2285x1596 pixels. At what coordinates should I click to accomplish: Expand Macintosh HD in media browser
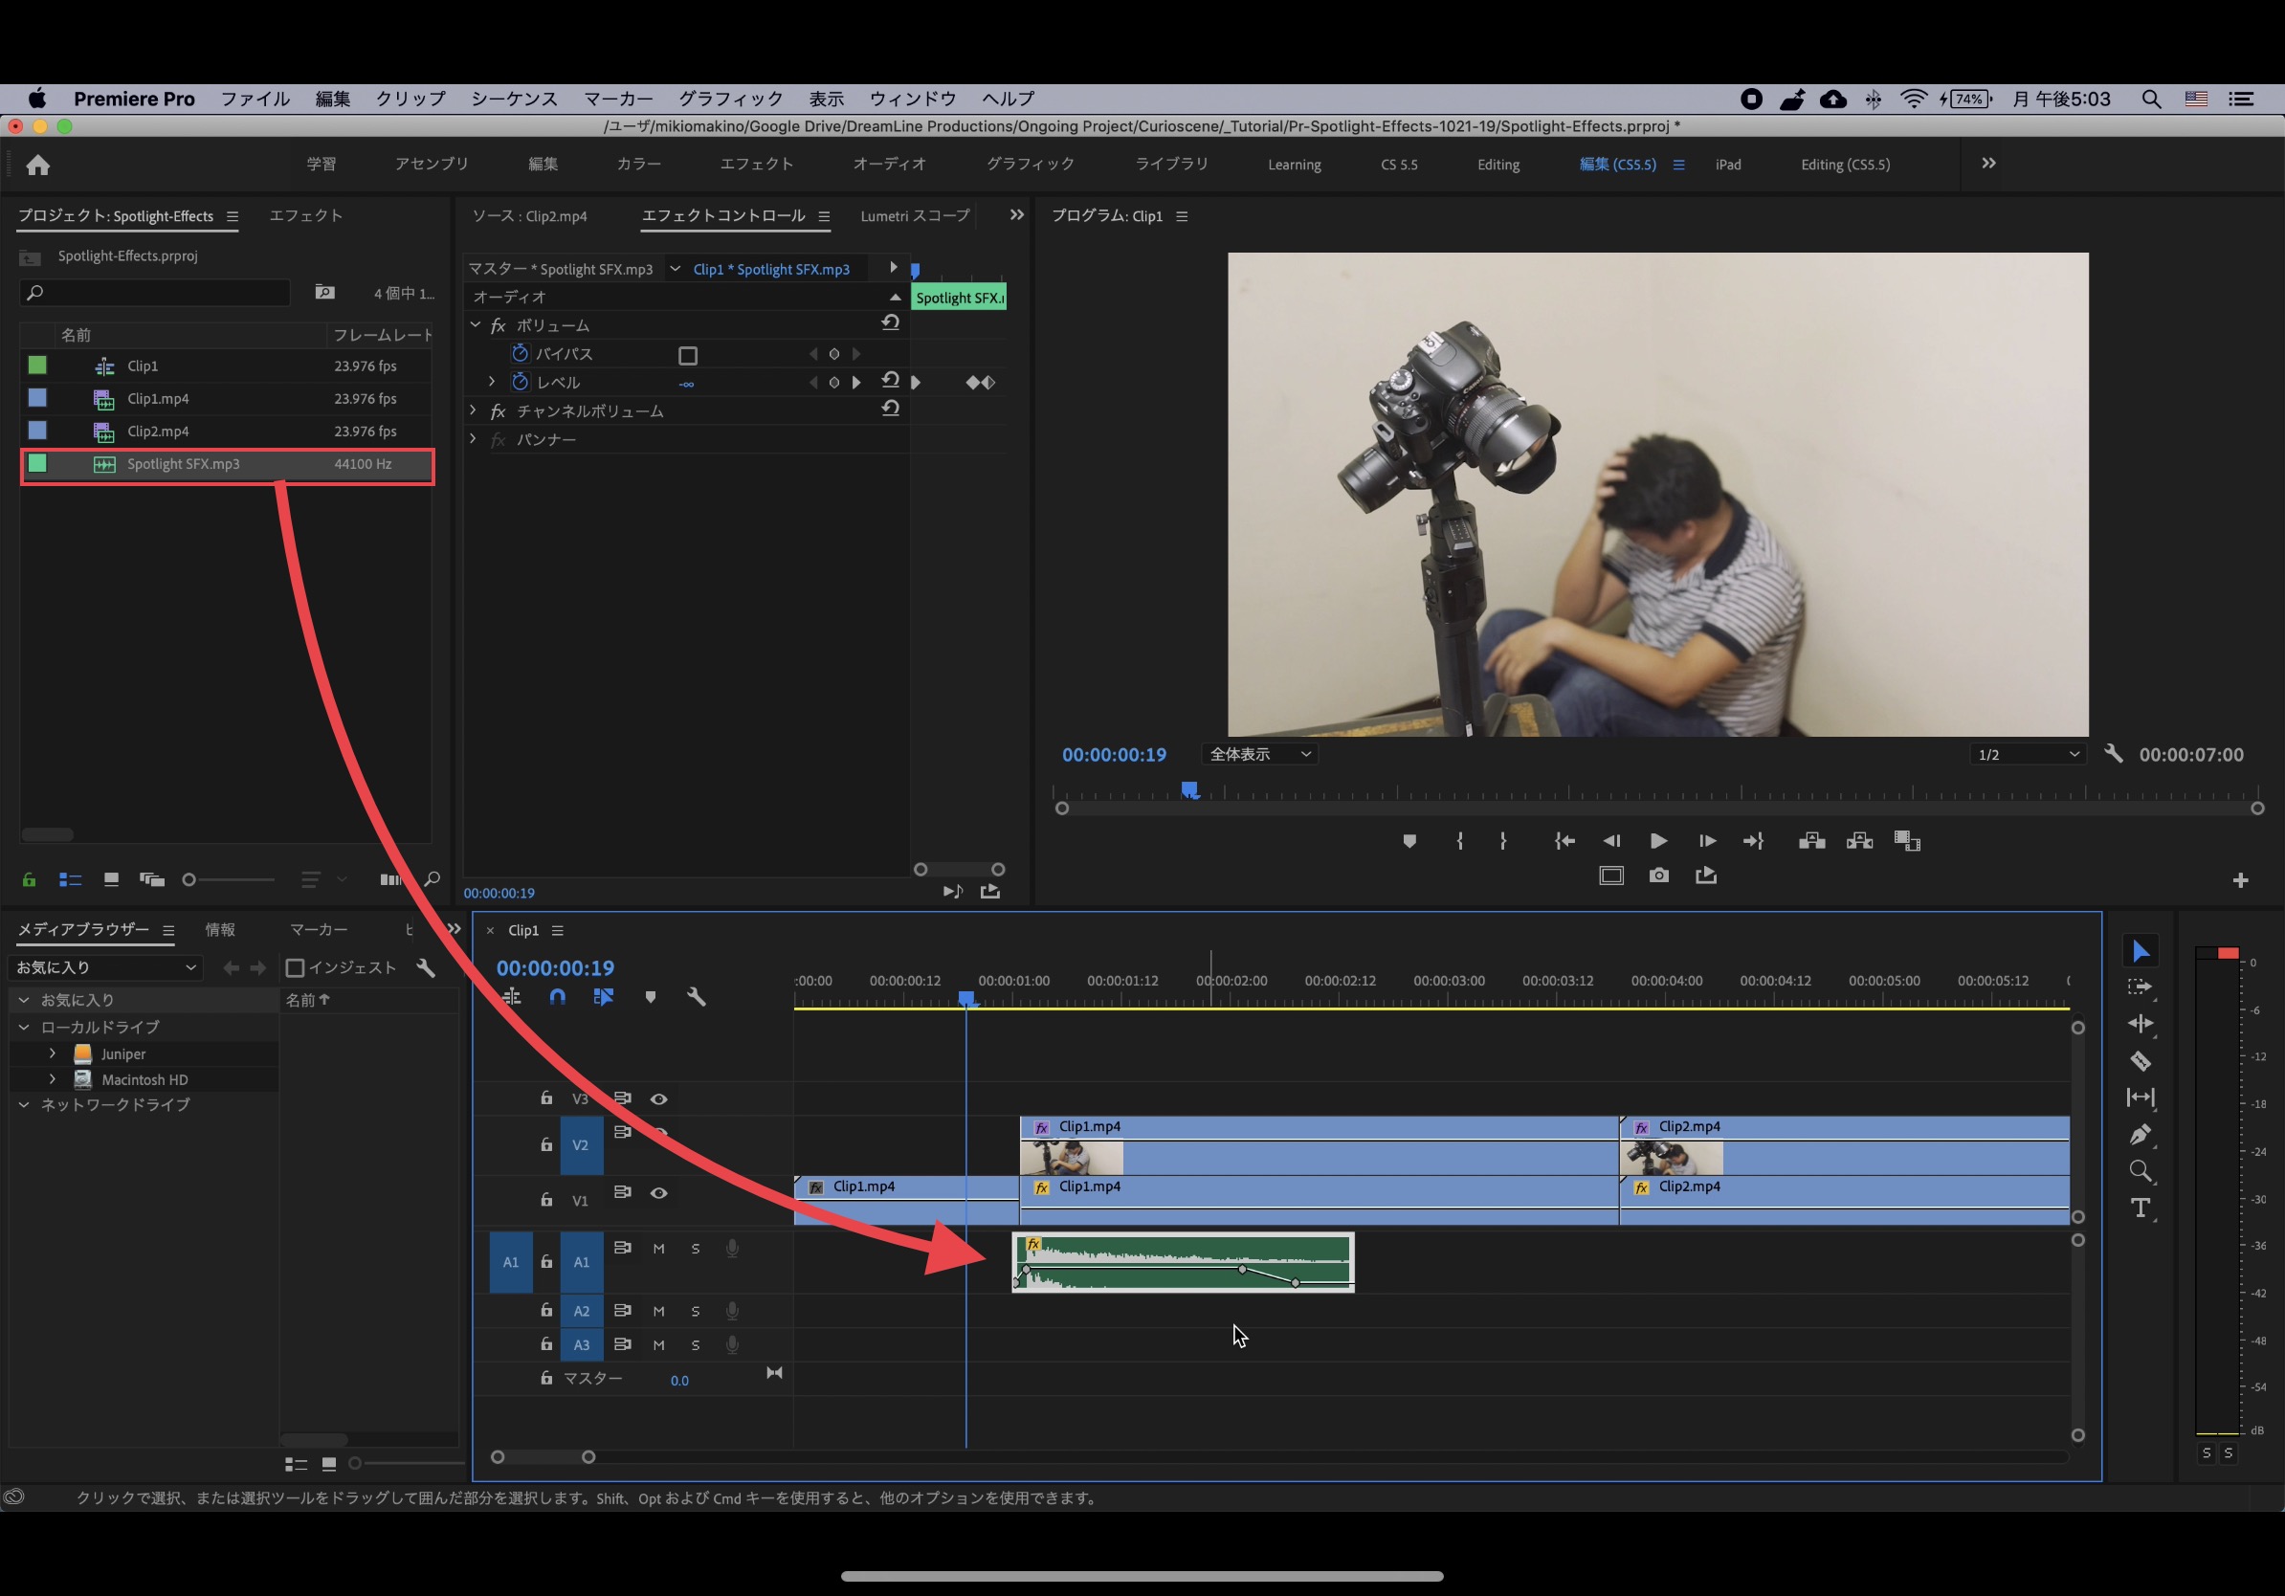coord(53,1078)
